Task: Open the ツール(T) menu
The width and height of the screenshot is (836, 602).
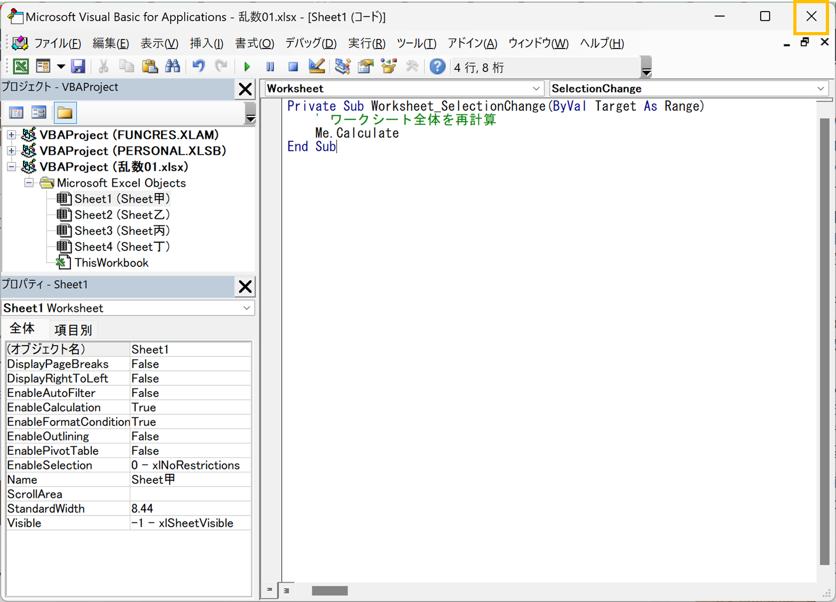Action: (416, 43)
